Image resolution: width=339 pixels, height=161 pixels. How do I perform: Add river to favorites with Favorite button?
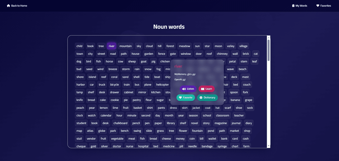186,98
